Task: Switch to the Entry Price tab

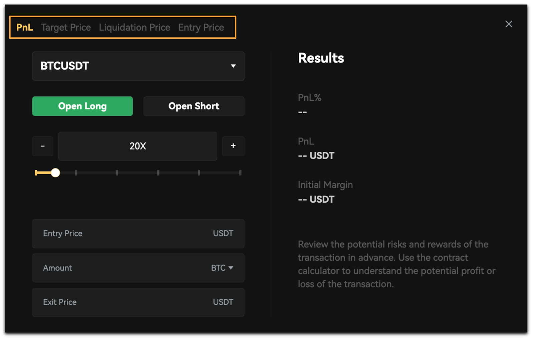Action: (x=201, y=27)
